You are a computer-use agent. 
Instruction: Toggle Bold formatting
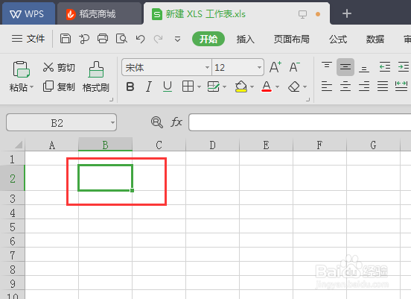[x=130, y=86]
